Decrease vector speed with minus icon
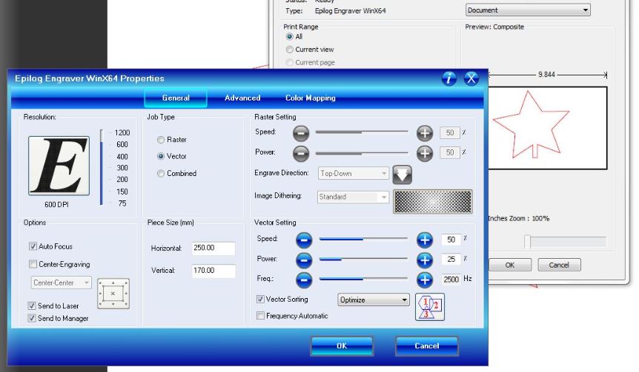Viewport: 639px width, 372px height. click(304, 240)
